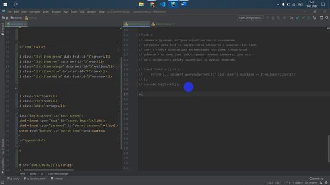Open the View menu
Image resolution: width=330 pixels, height=185 pixels.
(x=24, y=12)
